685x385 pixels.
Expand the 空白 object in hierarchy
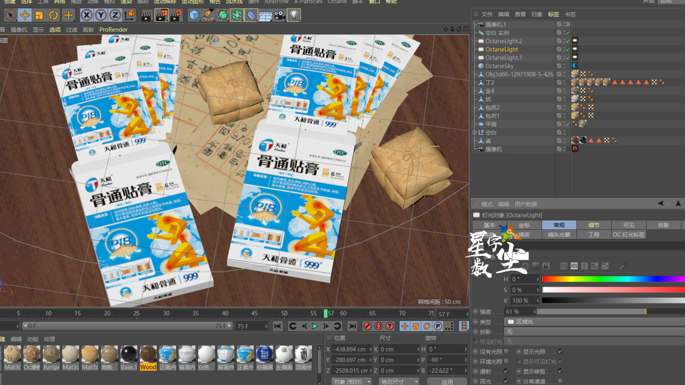475,133
